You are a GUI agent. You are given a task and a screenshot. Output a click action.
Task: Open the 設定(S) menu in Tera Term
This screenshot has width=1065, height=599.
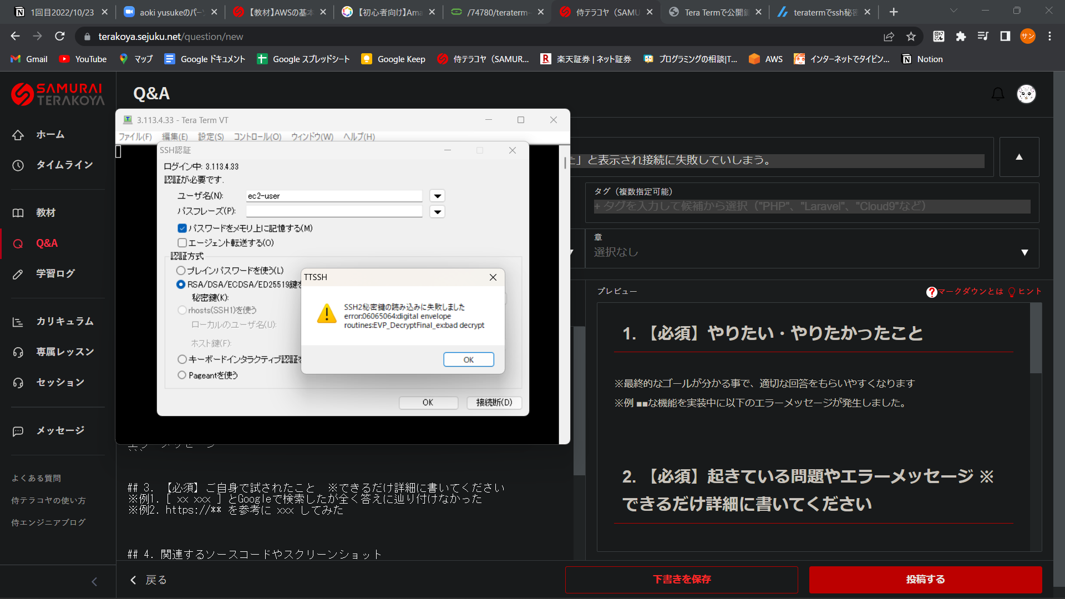(211, 137)
